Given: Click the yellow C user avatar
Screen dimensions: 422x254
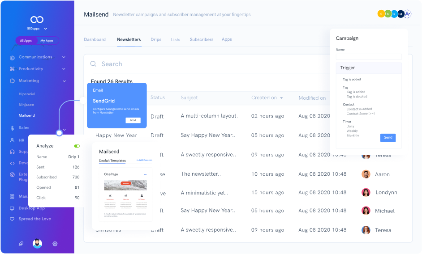Looking at the screenshot, I should click(381, 14).
